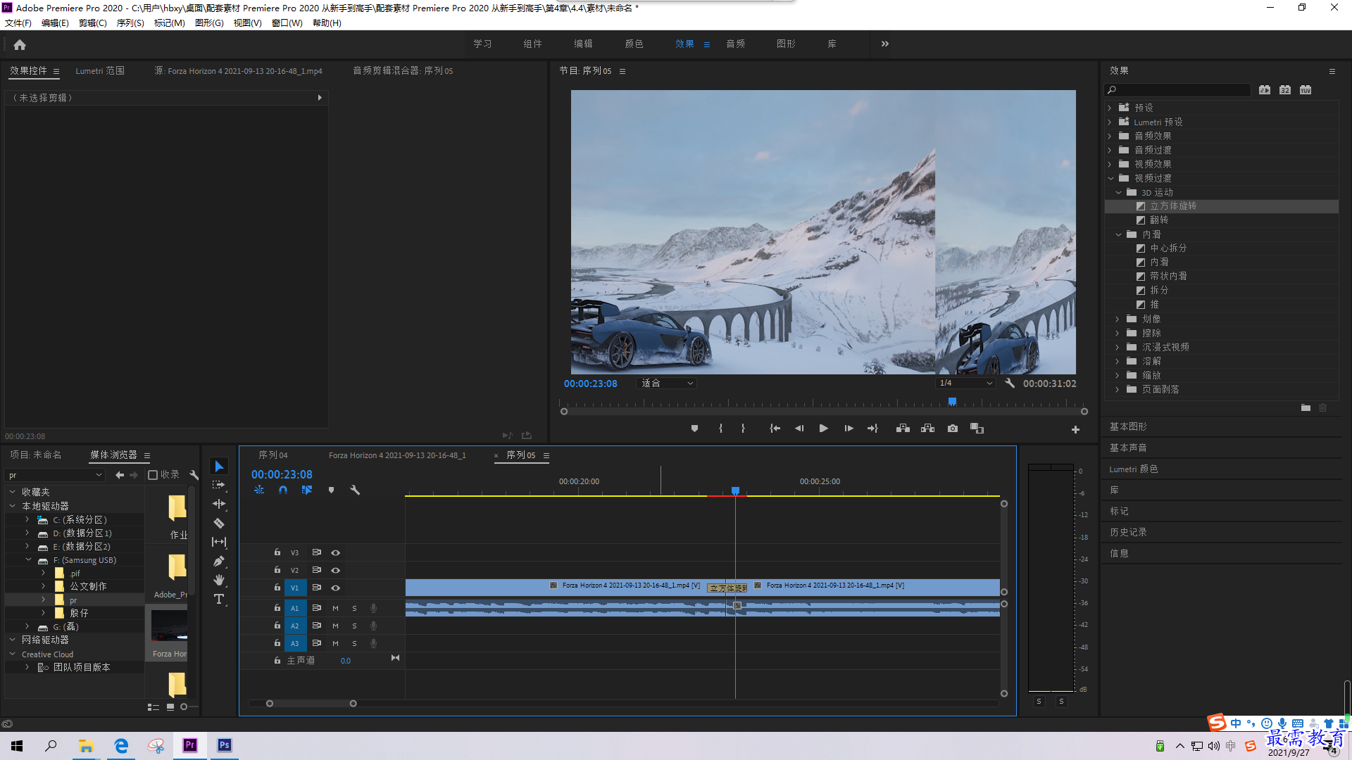
Task: Select the Ripple Edit tool
Action: tap(219, 504)
